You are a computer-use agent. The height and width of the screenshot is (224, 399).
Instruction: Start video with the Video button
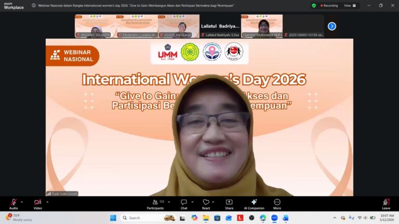37,204
